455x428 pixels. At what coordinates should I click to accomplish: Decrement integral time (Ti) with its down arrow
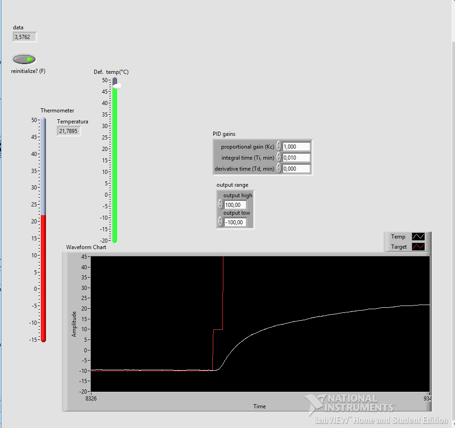coord(279,159)
